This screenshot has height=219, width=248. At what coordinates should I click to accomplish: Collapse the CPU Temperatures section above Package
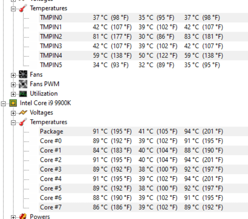point(13,123)
